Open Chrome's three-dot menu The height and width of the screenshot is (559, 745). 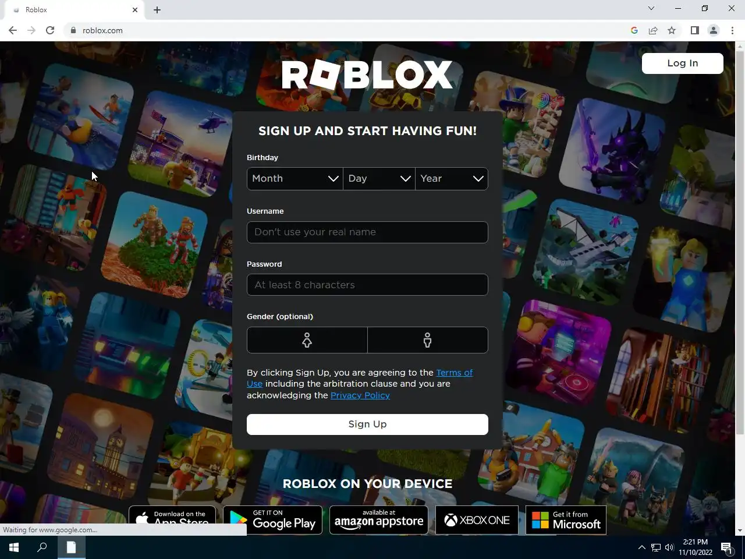point(732,30)
